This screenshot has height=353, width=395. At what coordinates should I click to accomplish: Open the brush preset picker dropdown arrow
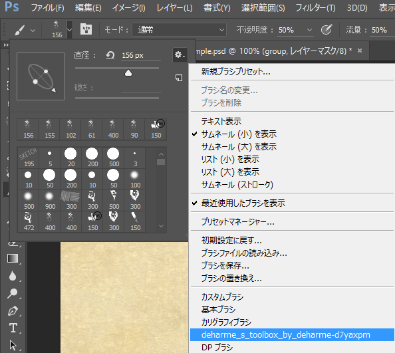pyautogui.click(x=70, y=30)
